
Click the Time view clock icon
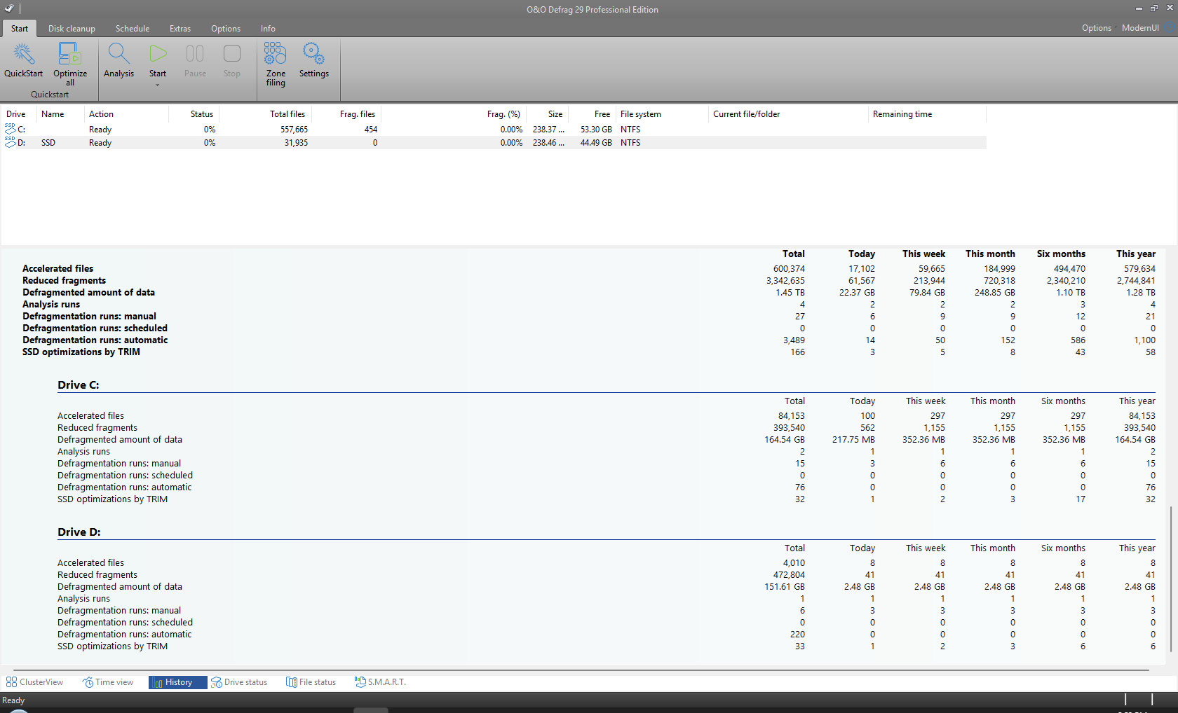point(88,682)
